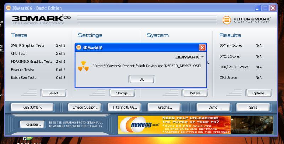This screenshot has height=144, width=284.
Task: Click the Register button
Action: [x=32, y=124]
